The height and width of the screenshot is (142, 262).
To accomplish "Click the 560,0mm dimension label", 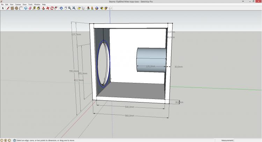I will (x=130, y=115).
